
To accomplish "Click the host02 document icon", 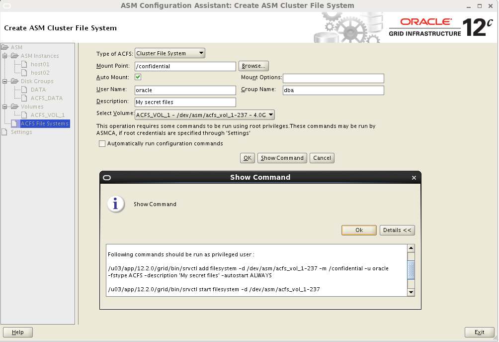I will 24,73.
